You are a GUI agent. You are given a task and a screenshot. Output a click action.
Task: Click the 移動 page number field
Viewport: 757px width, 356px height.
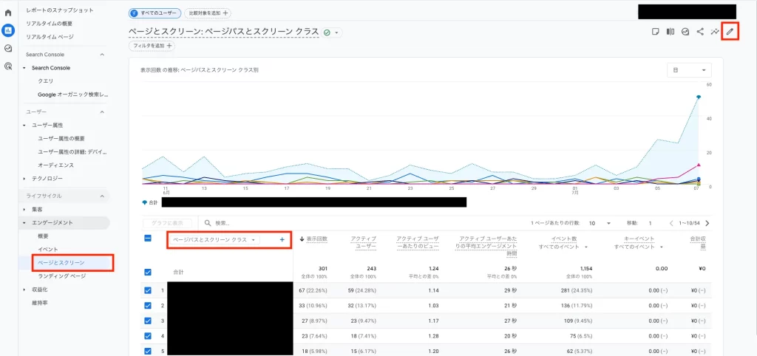(x=651, y=223)
